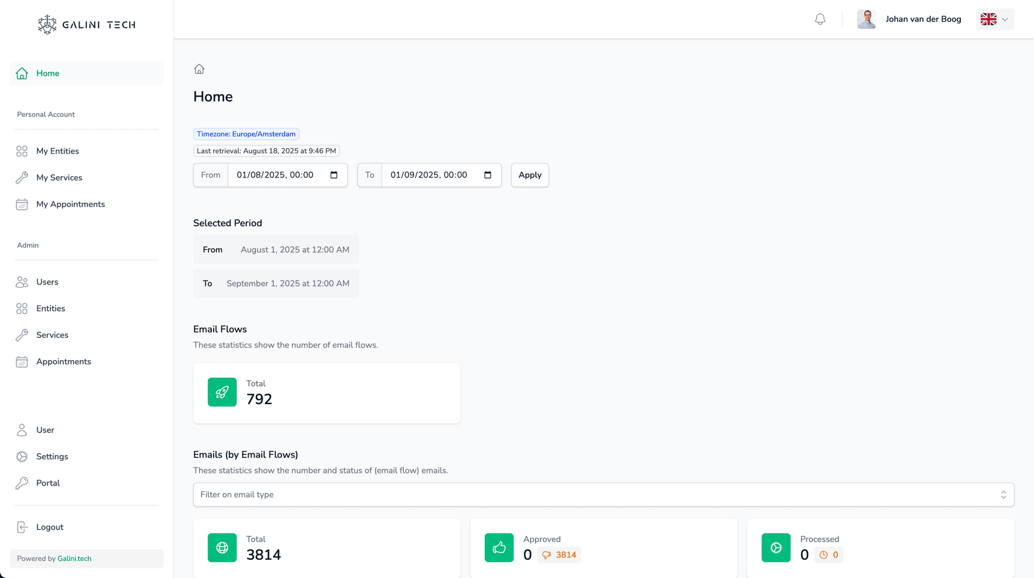Click the rocket icon on Email Flows total
The height and width of the screenshot is (578, 1034).
tap(222, 392)
